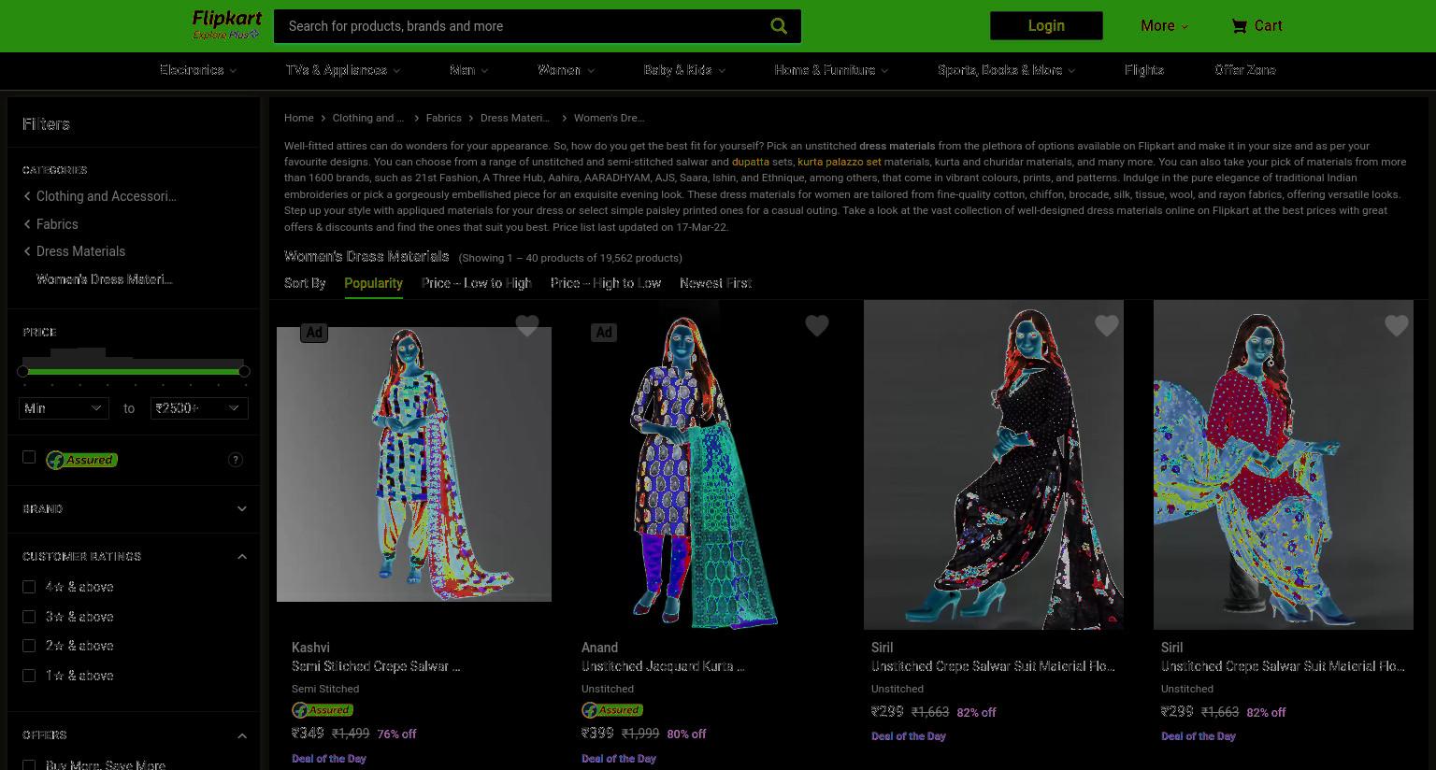1436x770 pixels.
Task: Open the Min price dropdown
Action: coord(64,408)
